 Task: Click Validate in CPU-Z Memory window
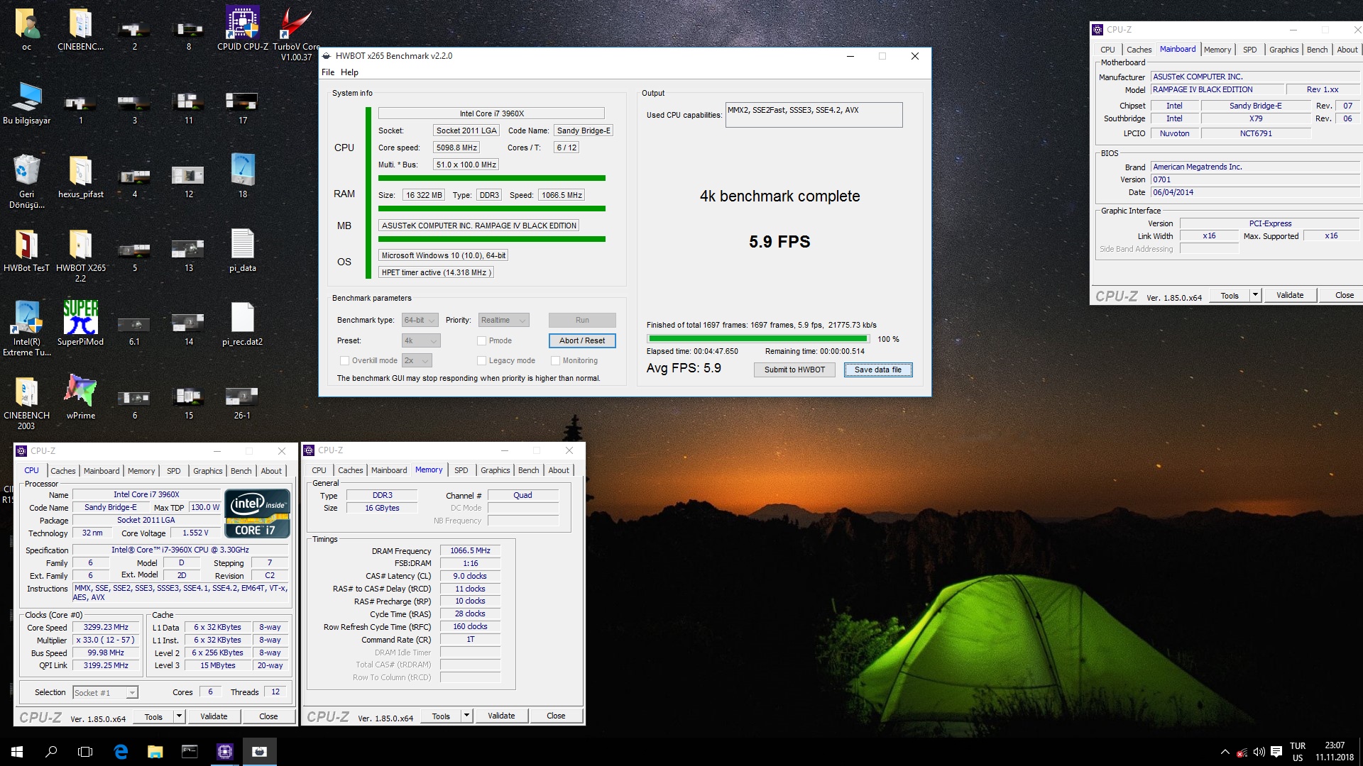(x=501, y=716)
